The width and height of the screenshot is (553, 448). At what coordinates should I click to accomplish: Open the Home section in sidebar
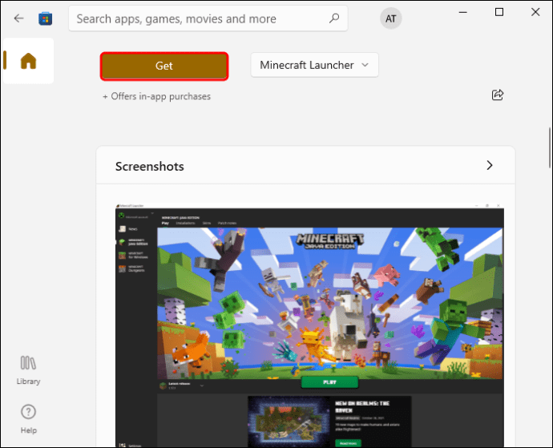coord(28,61)
